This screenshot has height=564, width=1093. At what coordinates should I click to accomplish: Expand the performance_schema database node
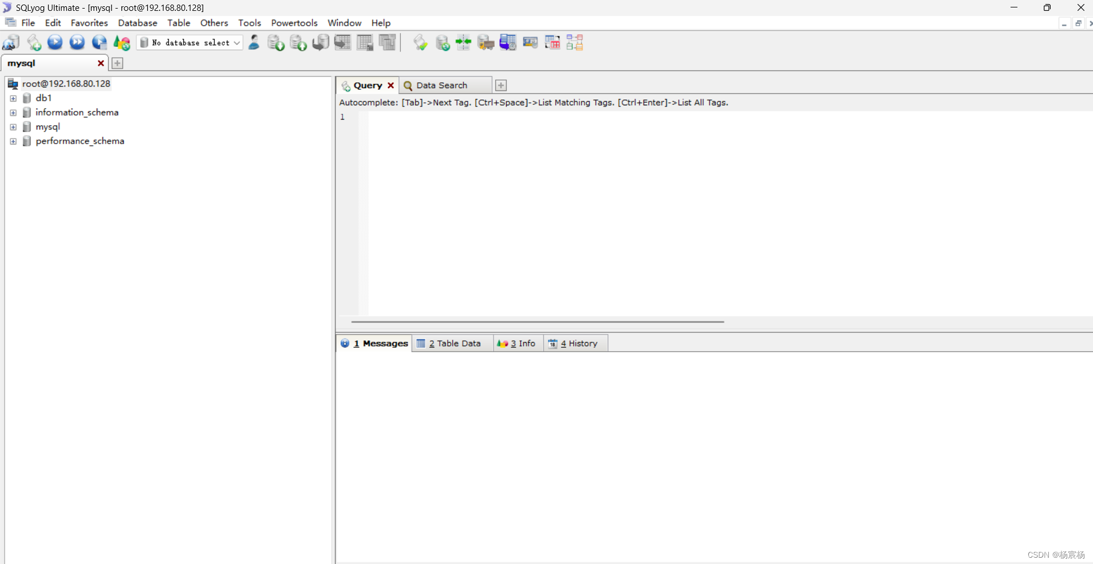(13, 141)
